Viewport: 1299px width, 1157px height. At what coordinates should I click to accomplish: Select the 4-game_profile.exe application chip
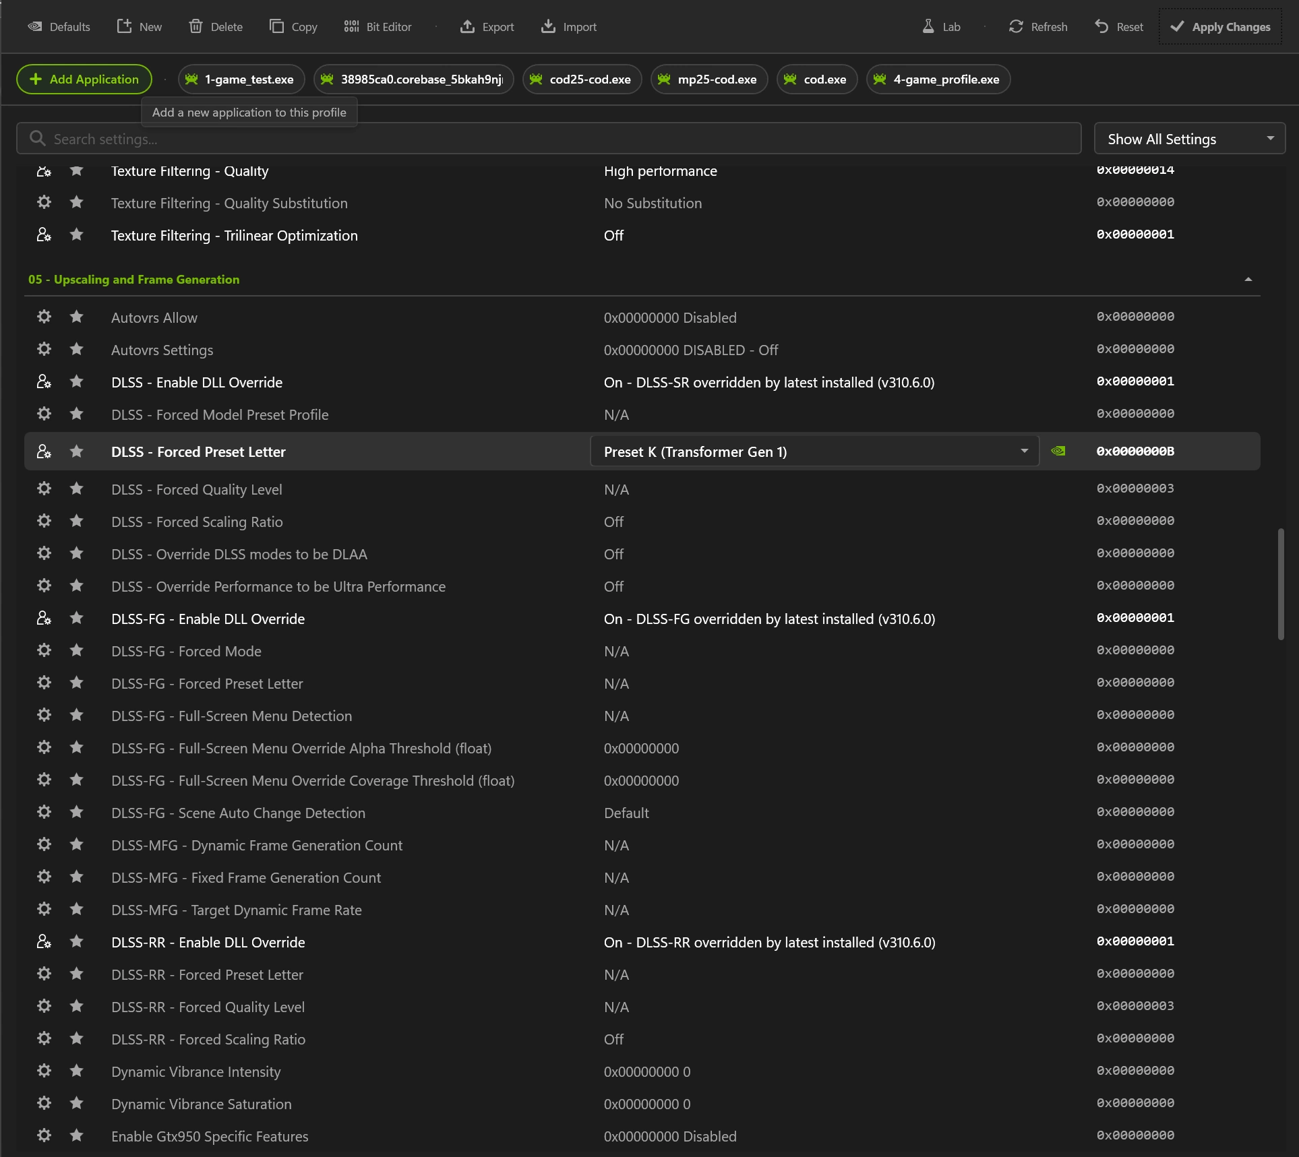[x=938, y=80]
